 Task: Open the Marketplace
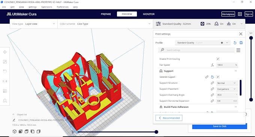point(228,14)
